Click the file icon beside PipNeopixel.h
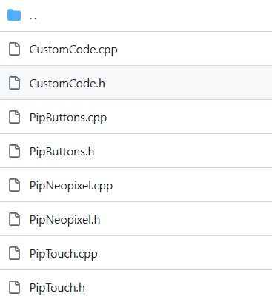The image size is (272, 302). click(x=15, y=219)
